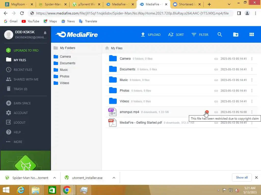Open the options menu for Photos row
The height and width of the screenshot is (195, 261).
pos(252,91)
